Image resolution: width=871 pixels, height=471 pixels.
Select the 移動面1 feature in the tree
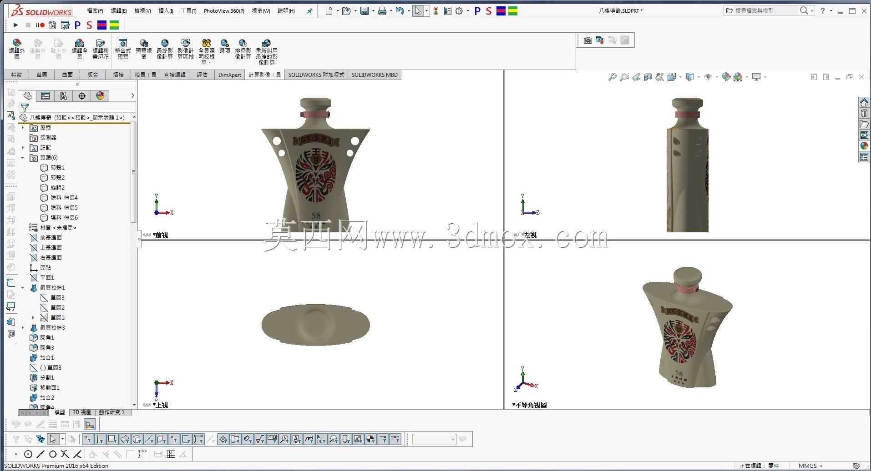pyautogui.click(x=45, y=388)
